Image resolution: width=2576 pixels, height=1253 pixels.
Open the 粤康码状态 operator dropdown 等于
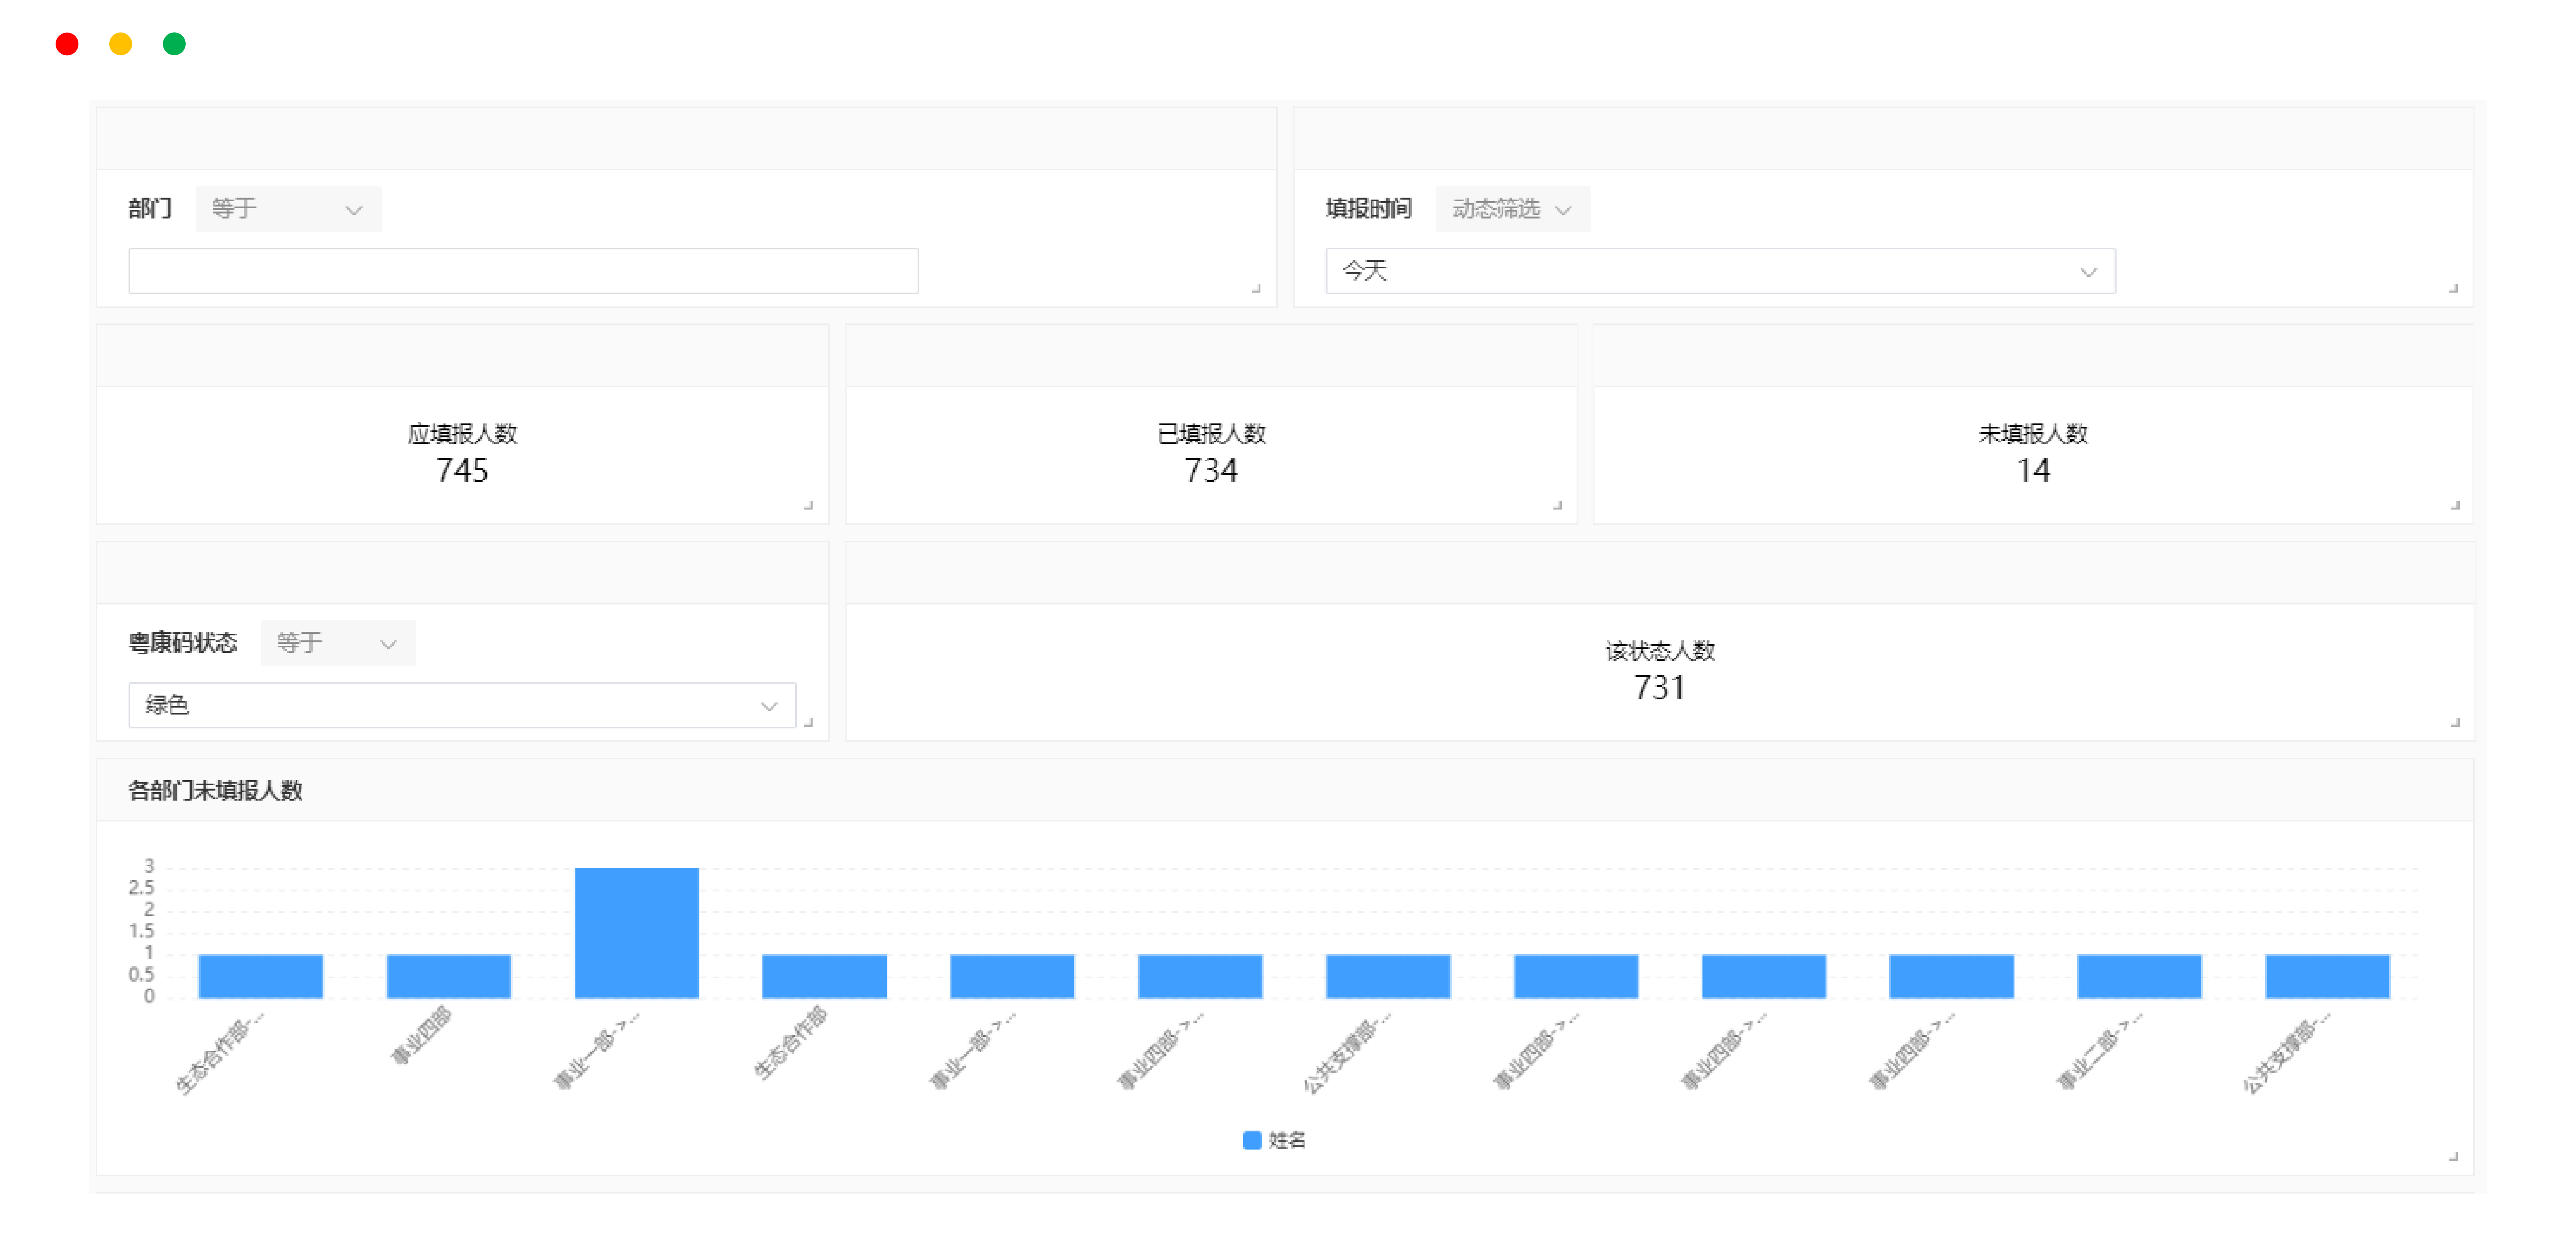click(x=338, y=643)
